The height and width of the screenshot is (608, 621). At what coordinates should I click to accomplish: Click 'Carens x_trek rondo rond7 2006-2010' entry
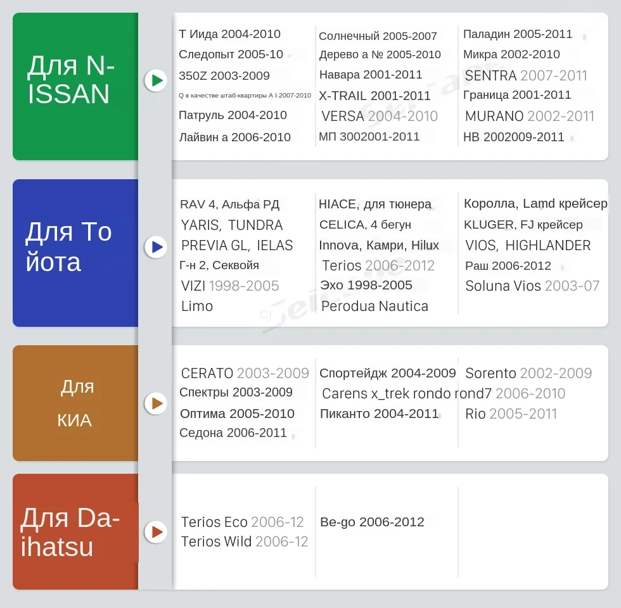[444, 394]
